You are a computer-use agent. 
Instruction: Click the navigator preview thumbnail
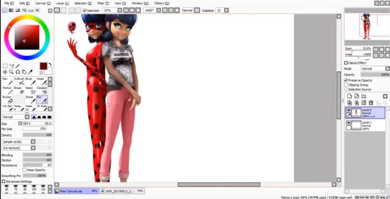367,27
